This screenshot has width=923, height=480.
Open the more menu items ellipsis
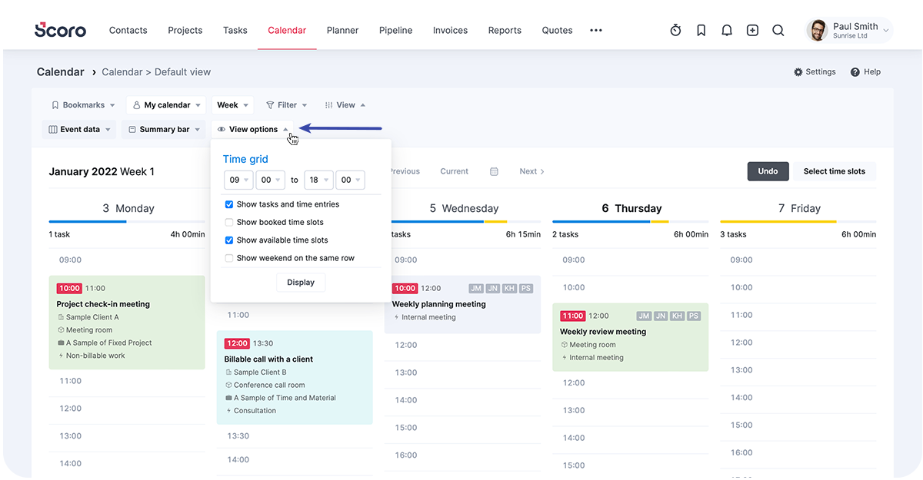[x=596, y=30]
